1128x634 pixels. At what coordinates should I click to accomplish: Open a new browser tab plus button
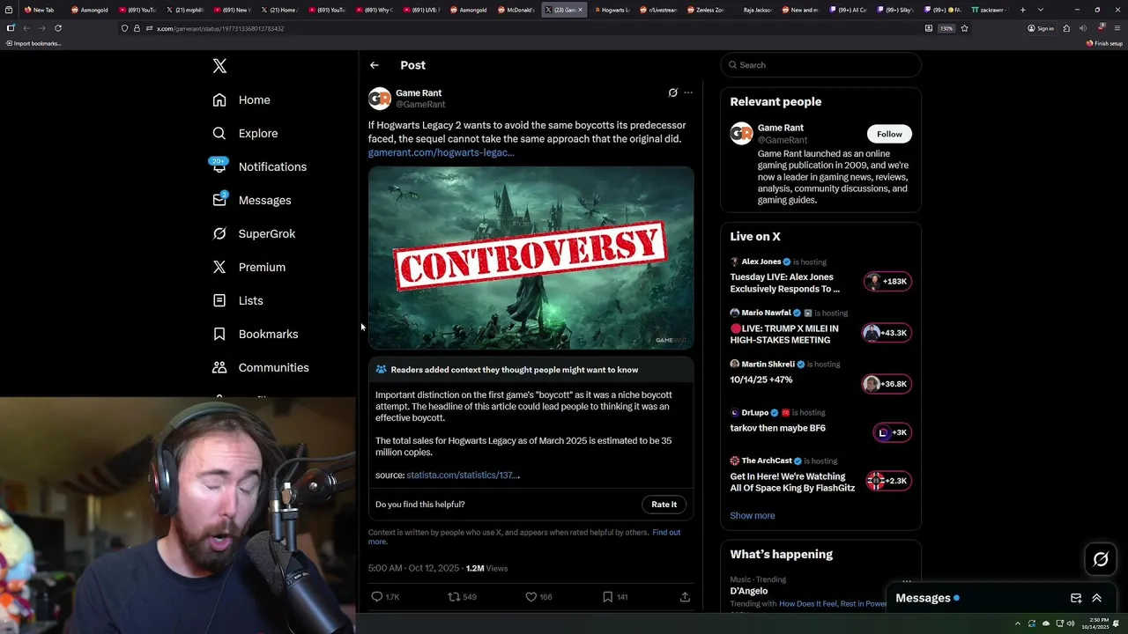coord(1022,10)
